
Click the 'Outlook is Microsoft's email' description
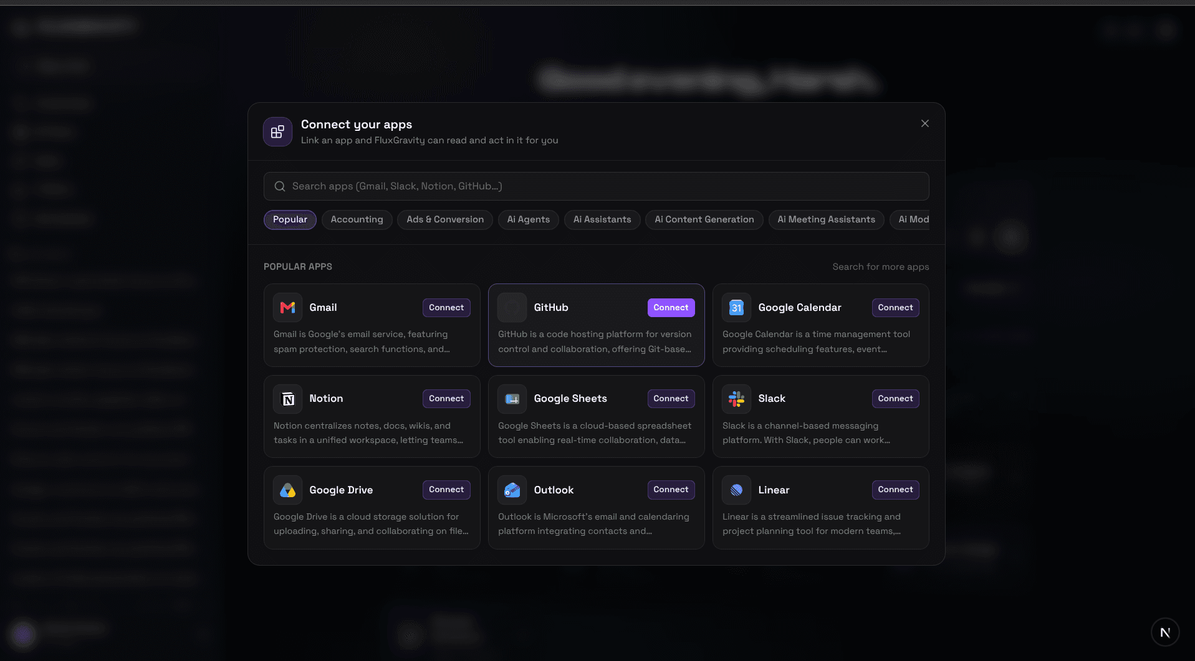tap(593, 524)
